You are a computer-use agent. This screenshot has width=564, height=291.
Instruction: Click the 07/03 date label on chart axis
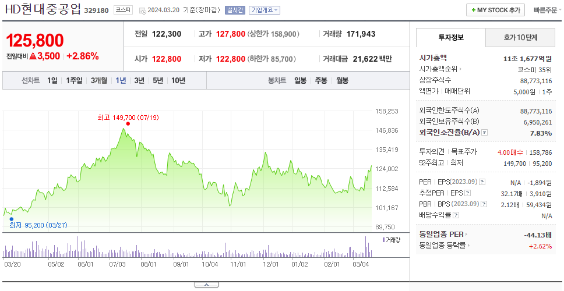click(x=117, y=264)
